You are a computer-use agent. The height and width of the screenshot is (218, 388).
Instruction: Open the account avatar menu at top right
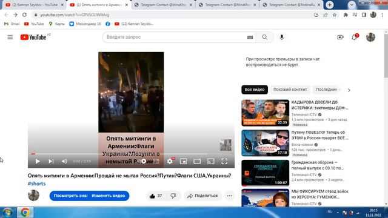(370, 38)
